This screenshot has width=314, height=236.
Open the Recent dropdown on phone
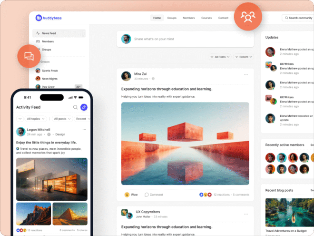tap(82, 119)
